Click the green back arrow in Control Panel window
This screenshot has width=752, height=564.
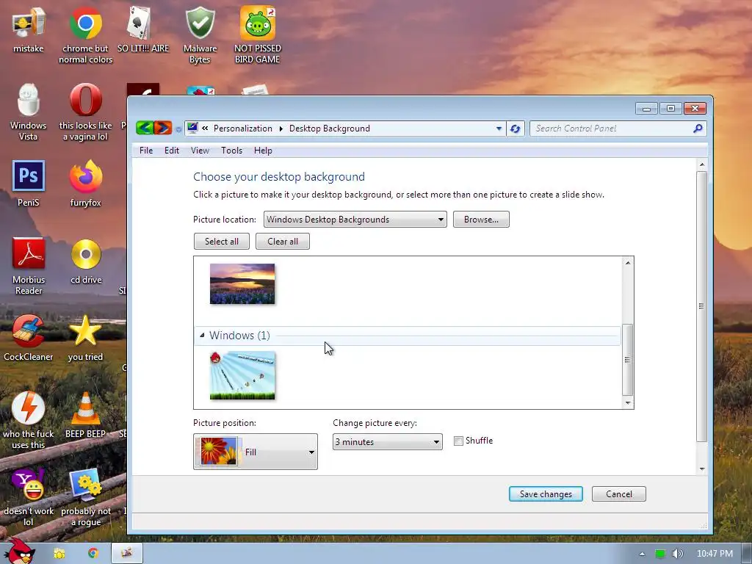(145, 128)
